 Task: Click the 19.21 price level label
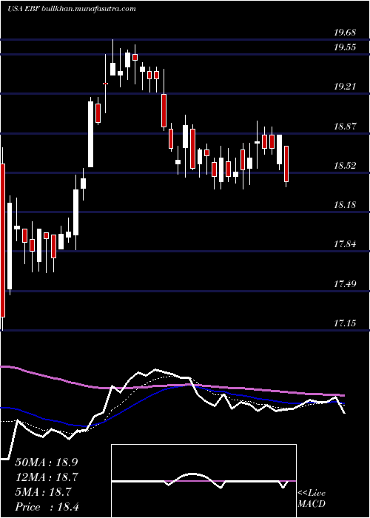pyautogui.click(x=345, y=87)
